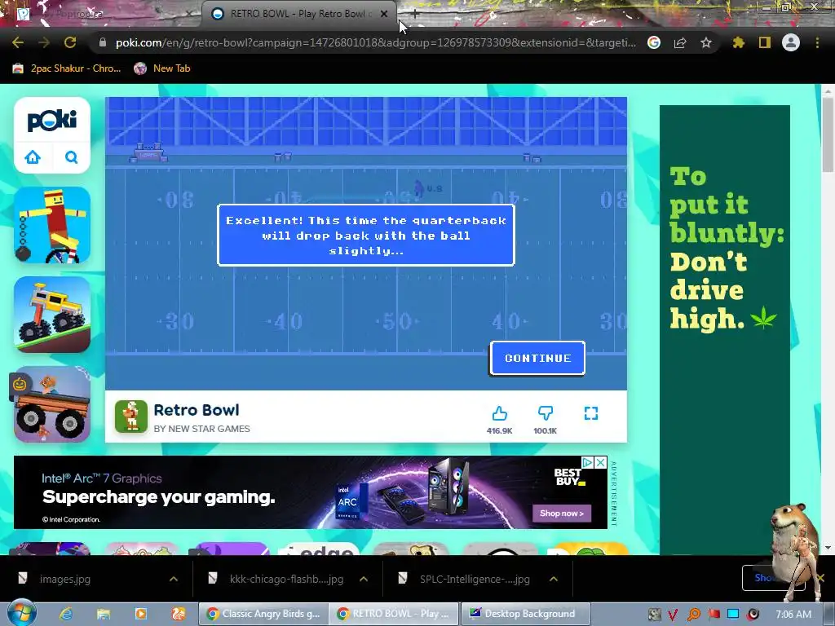Close the Intel ad with the X icon
The width and height of the screenshot is (835, 626).
tap(601, 463)
